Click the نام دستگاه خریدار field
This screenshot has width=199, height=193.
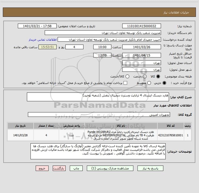click(103, 33)
